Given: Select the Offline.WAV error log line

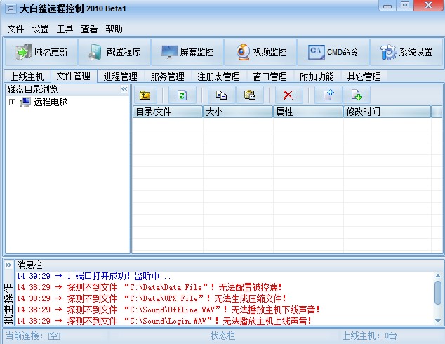Looking at the screenshot, I should click(168, 310).
